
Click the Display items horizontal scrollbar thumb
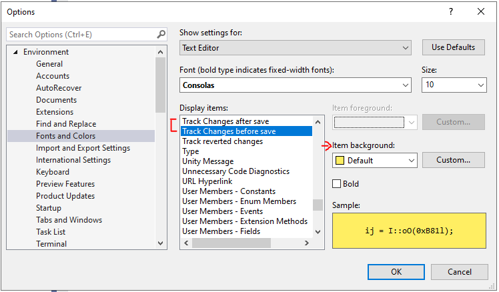click(231, 243)
